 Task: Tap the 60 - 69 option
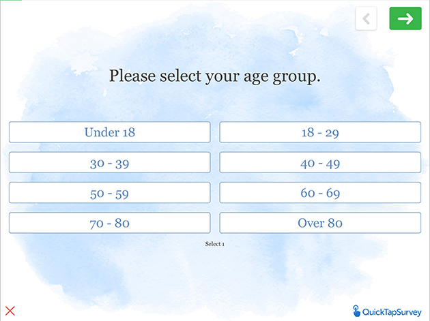coord(320,193)
